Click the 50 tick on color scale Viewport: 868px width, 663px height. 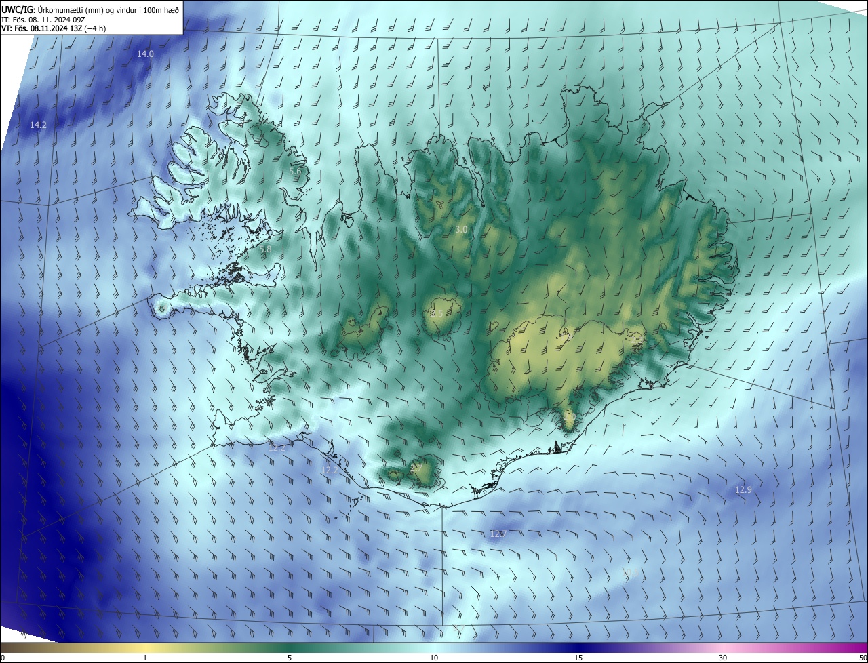pos(863,658)
